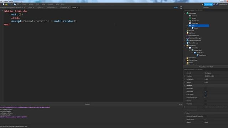Expand the Position property row
228x128 pixels.
tap(185, 76)
